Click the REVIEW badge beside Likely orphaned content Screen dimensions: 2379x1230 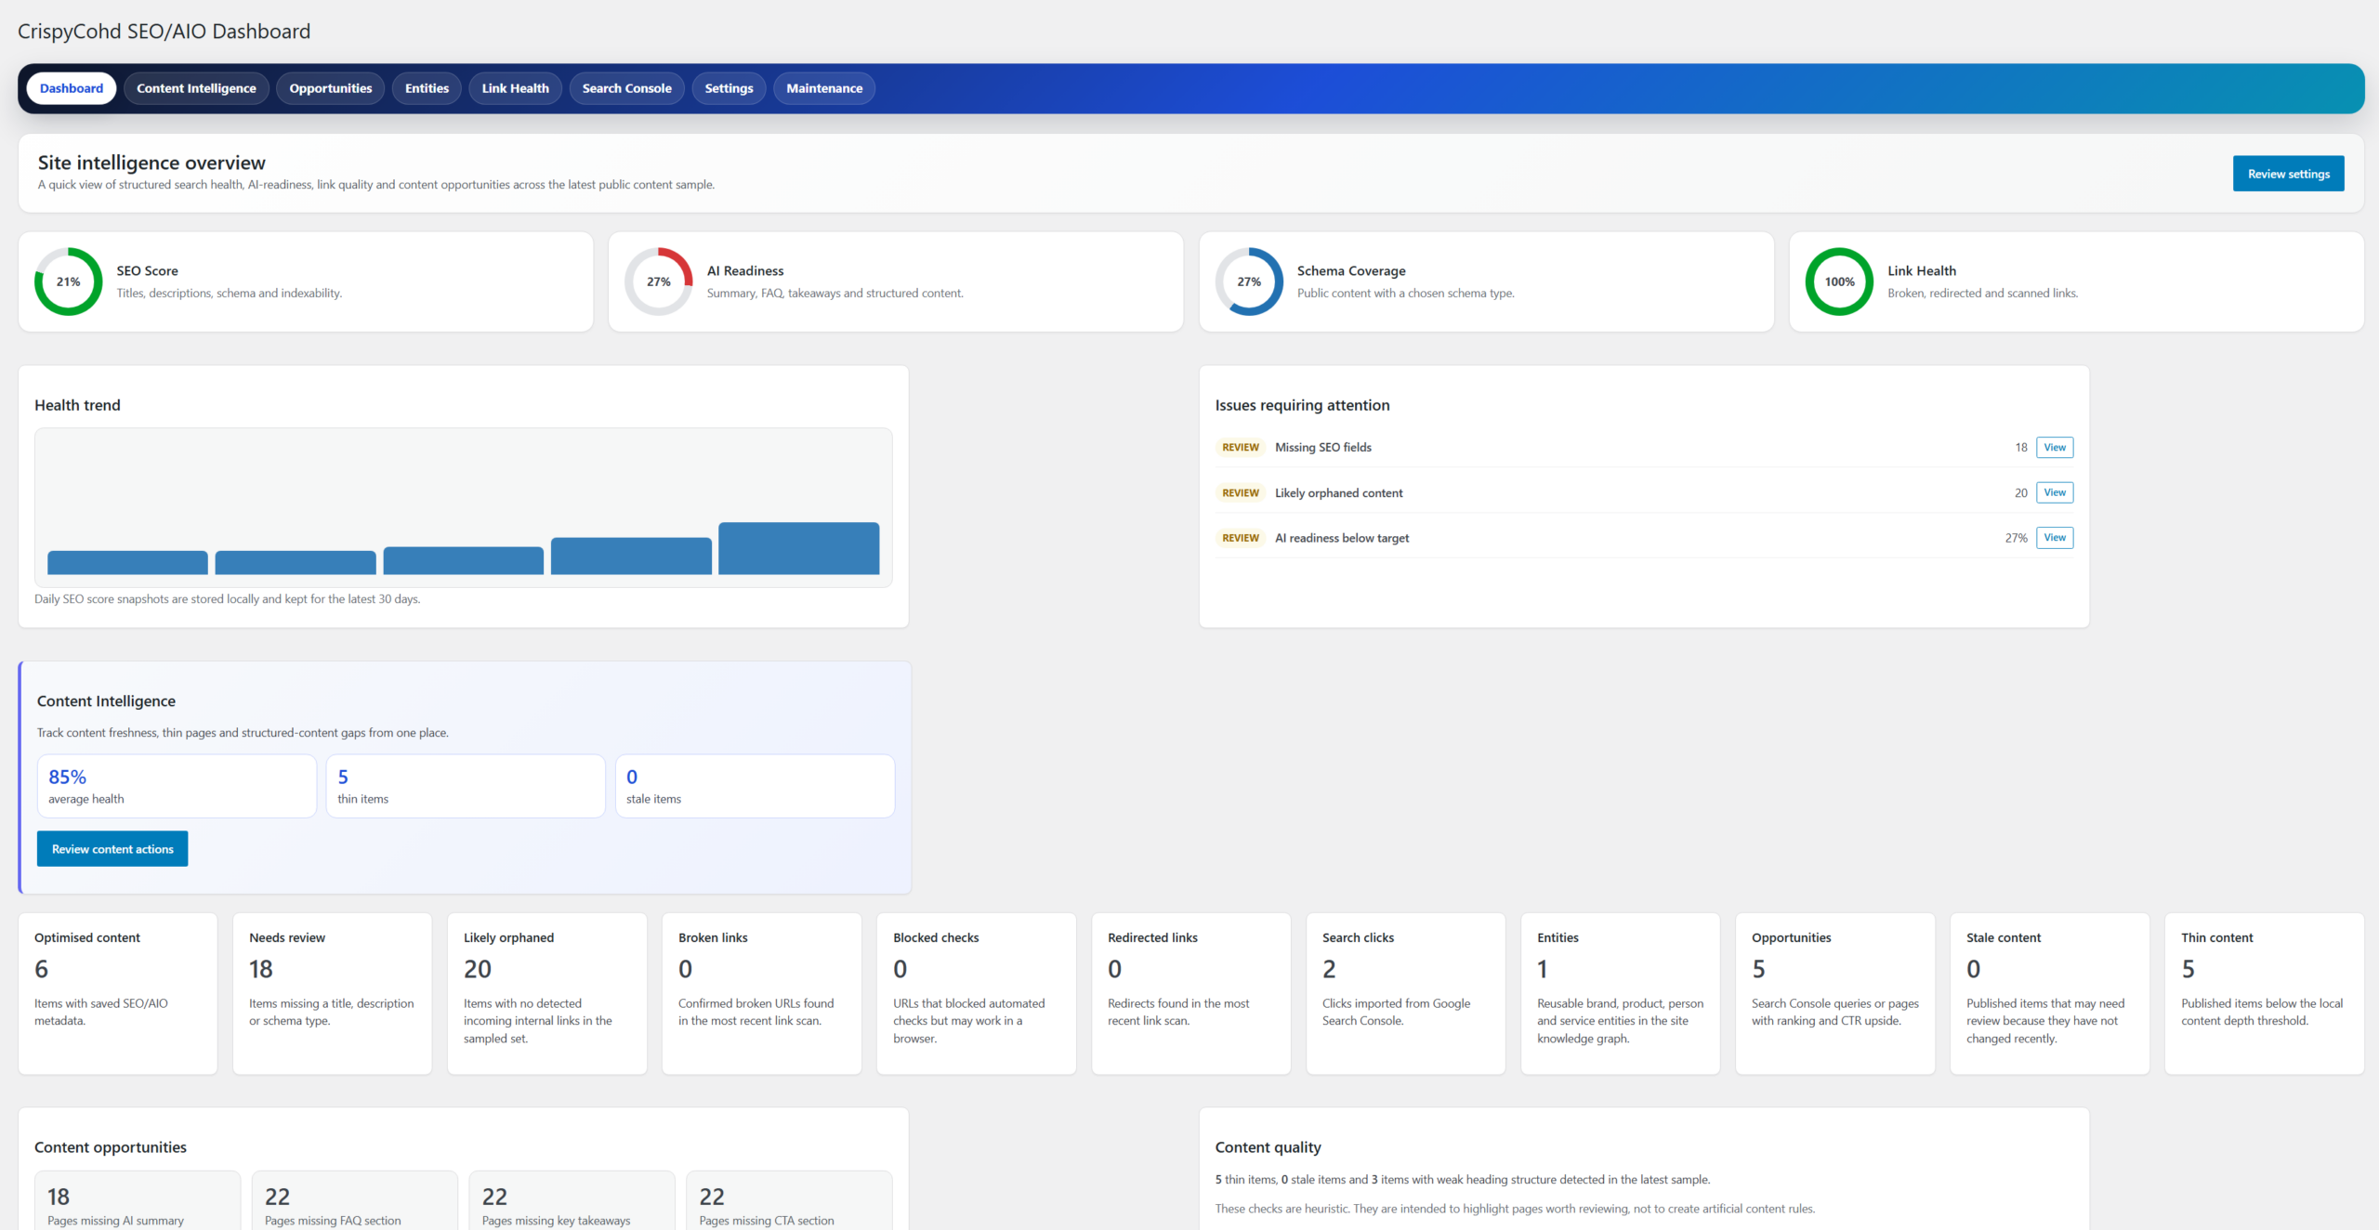point(1241,492)
